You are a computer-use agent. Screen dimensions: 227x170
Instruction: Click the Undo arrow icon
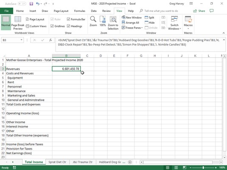(38, 4)
